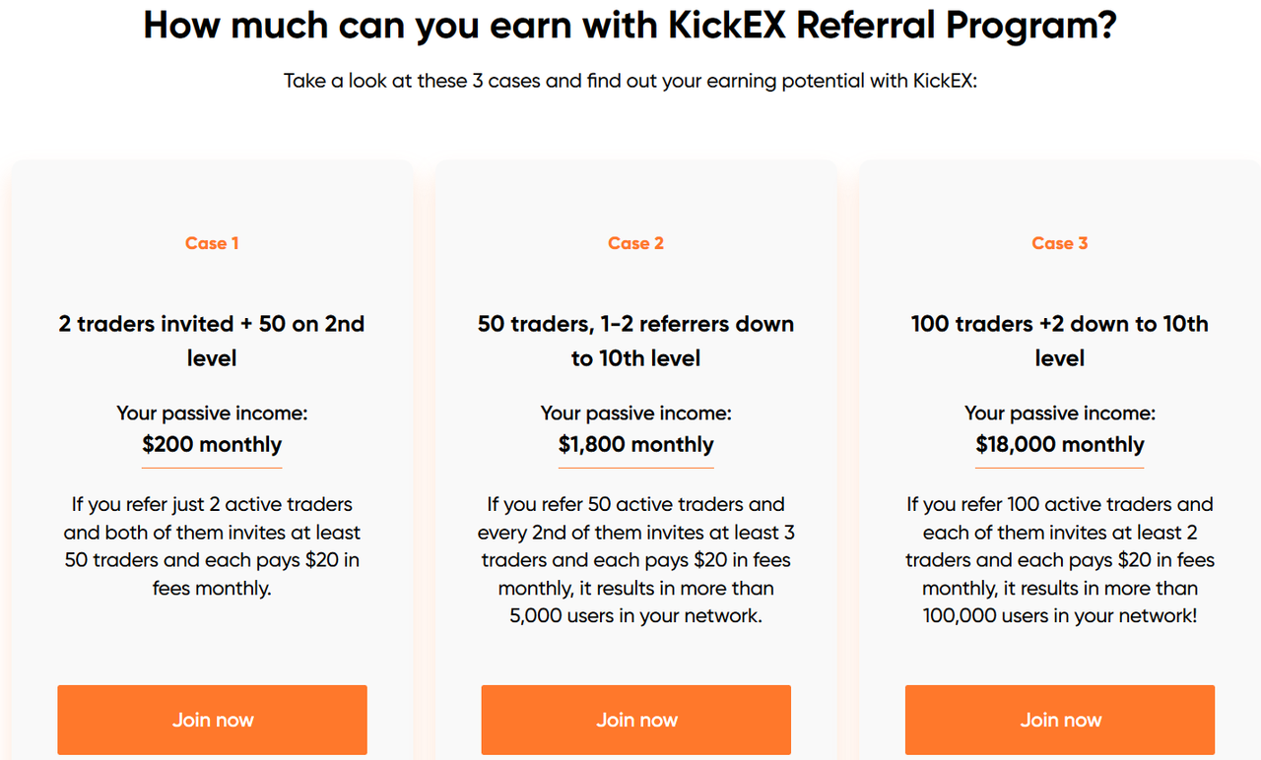Click the Case 2 description about 5,000 users
Screen dimensions: 1261x760
point(636,560)
